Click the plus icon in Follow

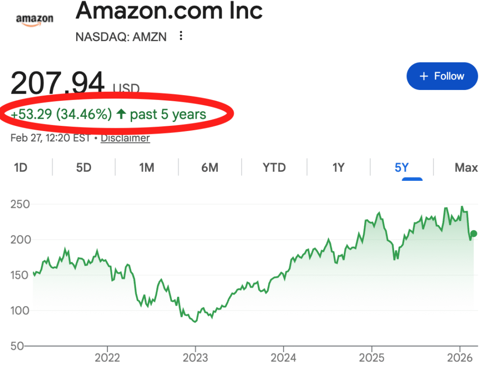click(424, 76)
